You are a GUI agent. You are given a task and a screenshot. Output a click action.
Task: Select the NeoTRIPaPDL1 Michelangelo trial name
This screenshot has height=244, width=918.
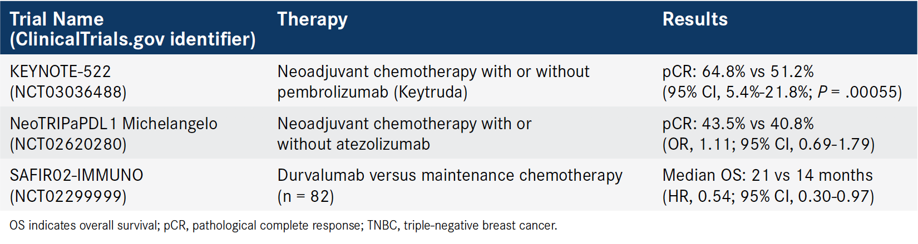[x=113, y=124]
